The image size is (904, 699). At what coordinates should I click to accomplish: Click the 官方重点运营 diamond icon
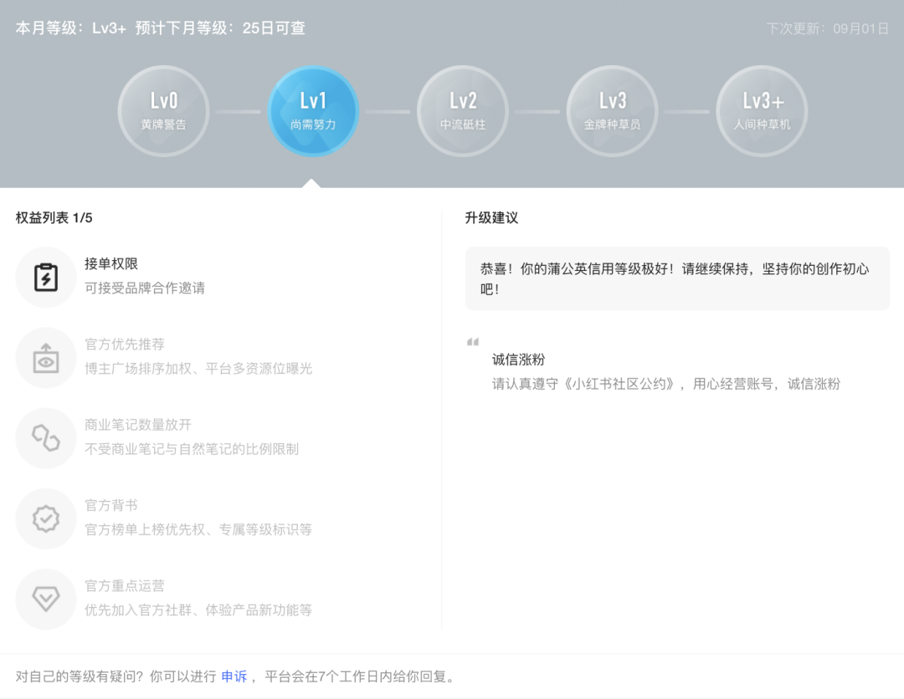point(46,600)
